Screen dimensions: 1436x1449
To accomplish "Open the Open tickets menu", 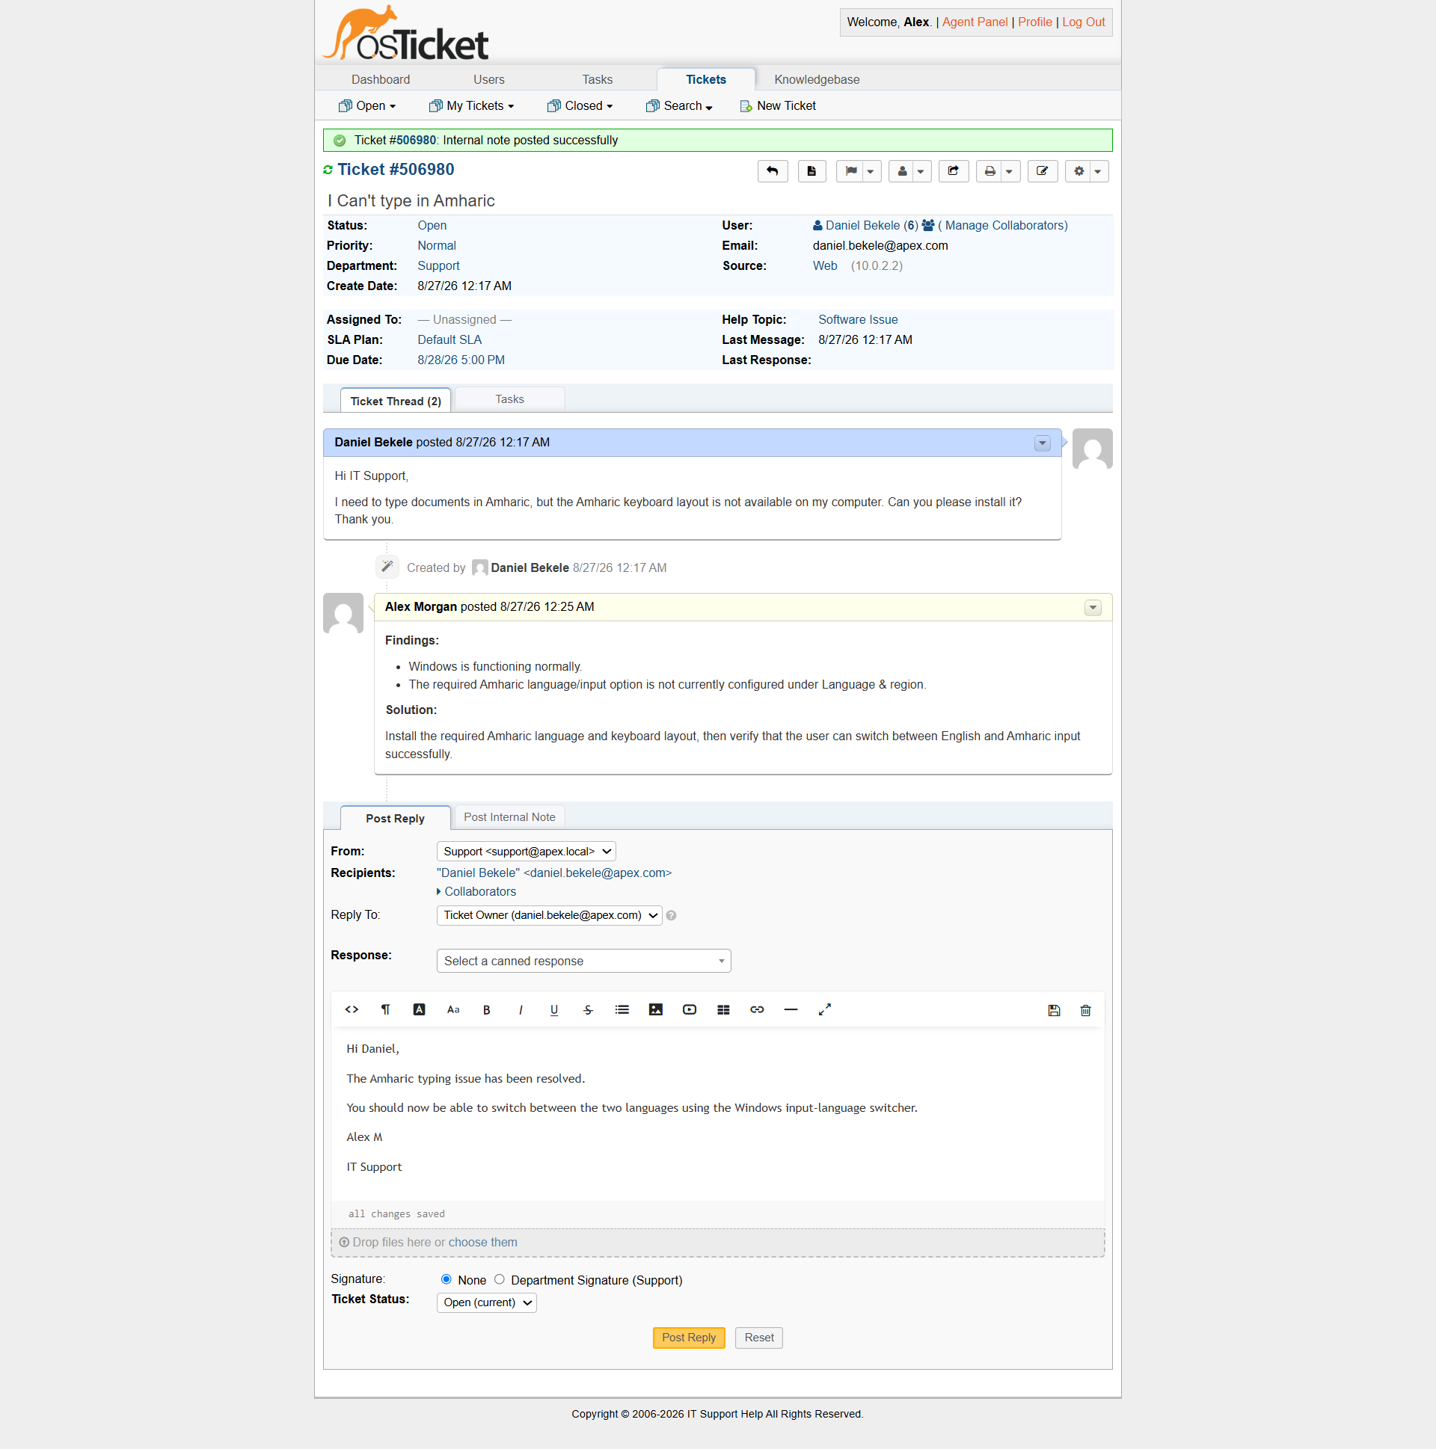I will pos(367,105).
